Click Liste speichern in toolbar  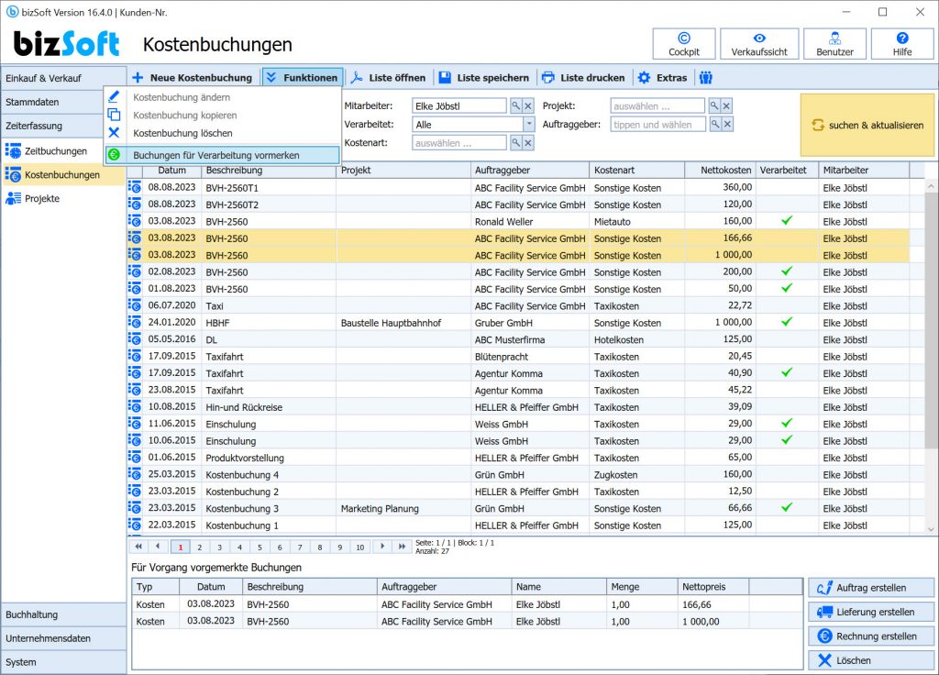point(484,78)
